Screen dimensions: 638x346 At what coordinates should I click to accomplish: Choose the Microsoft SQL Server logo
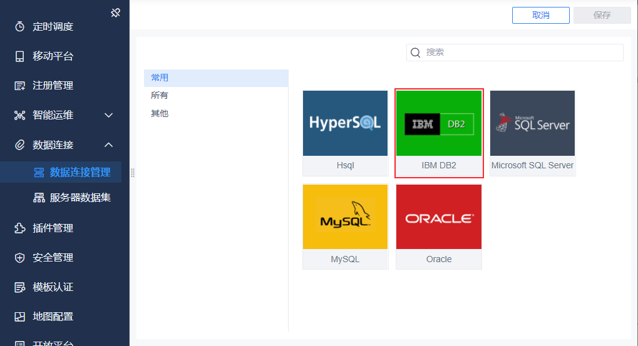(x=532, y=123)
